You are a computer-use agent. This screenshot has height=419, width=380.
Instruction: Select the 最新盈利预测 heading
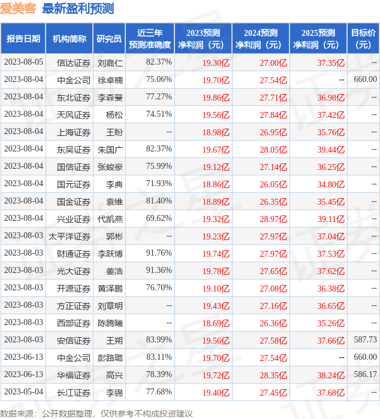point(78,8)
